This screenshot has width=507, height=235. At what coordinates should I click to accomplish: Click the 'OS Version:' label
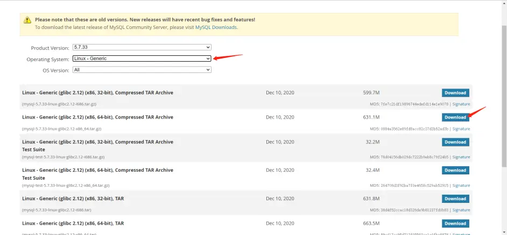[56, 71]
